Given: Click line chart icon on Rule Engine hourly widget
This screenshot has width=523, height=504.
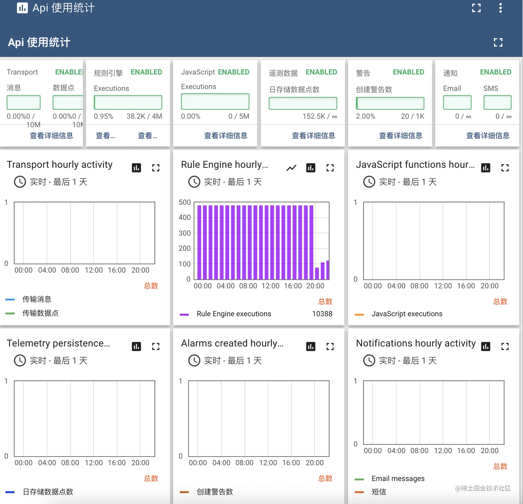Looking at the screenshot, I should click(x=291, y=168).
